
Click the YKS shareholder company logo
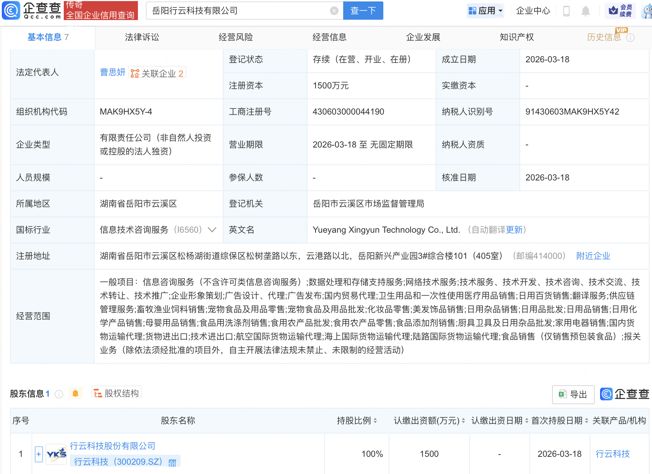[x=56, y=454]
